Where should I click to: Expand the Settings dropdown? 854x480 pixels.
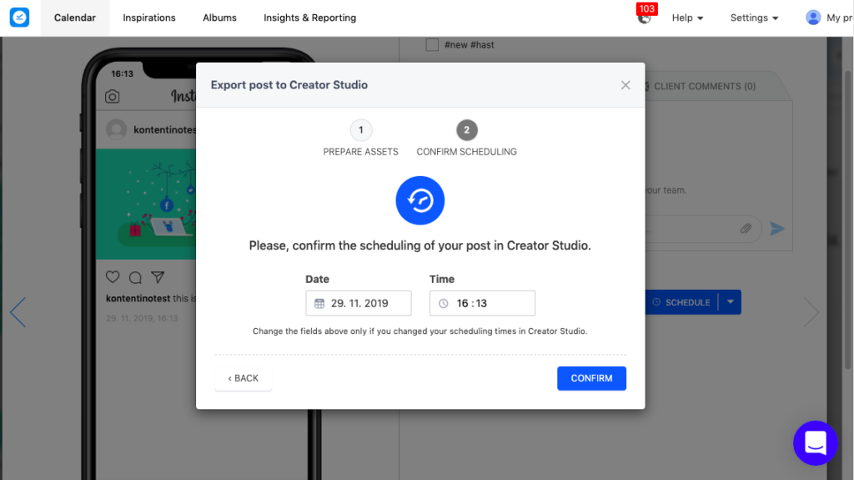754,18
